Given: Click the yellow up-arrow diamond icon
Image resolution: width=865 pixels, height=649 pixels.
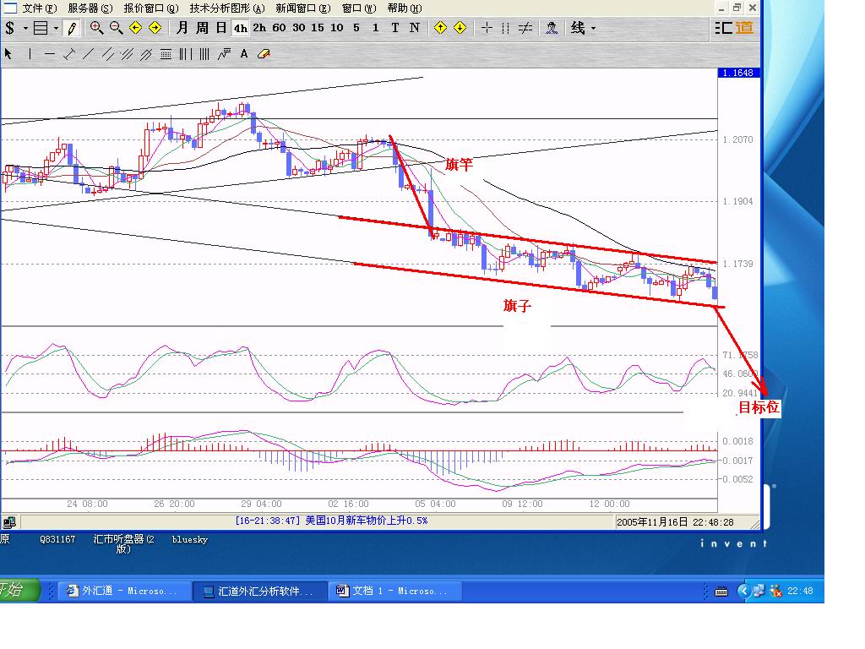Looking at the screenshot, I should point(440,28).
